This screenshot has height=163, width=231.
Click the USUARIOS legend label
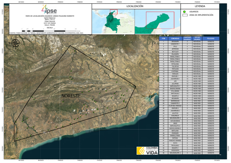coord(194,12)
